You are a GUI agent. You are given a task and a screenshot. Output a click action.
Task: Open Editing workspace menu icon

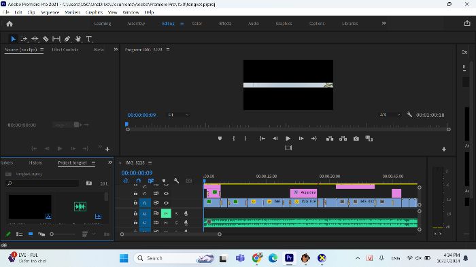coord(182,24)
